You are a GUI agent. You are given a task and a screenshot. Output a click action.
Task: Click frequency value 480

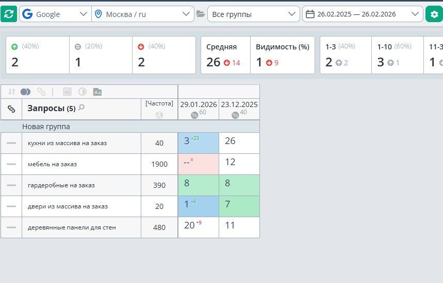(x=159, y=227)
